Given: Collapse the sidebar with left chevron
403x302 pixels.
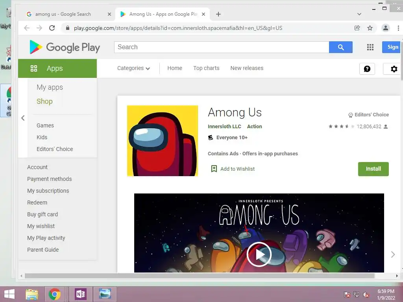Looking at the screenshot, I should tap(23, 118).
